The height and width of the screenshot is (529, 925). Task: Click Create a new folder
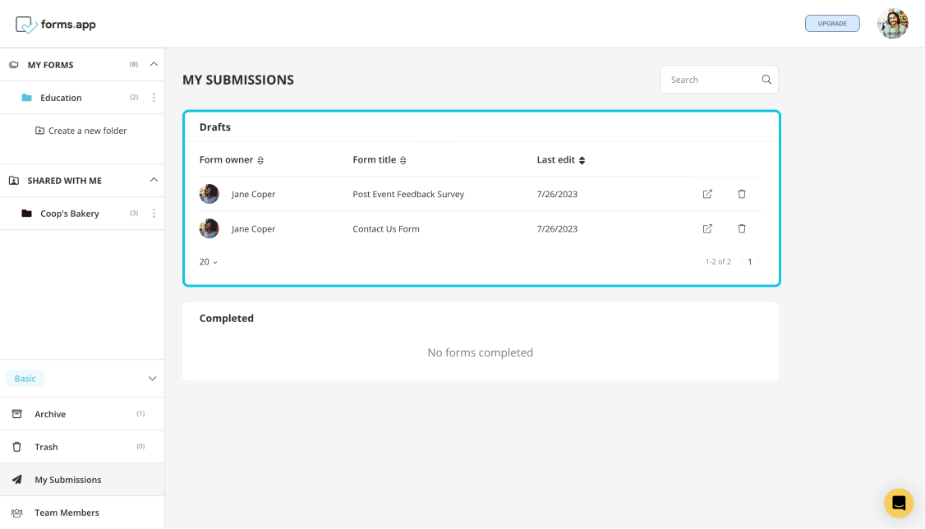[81, 130]
